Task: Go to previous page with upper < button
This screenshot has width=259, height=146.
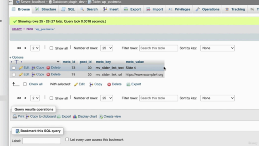Action: click(x=25, y=48)
